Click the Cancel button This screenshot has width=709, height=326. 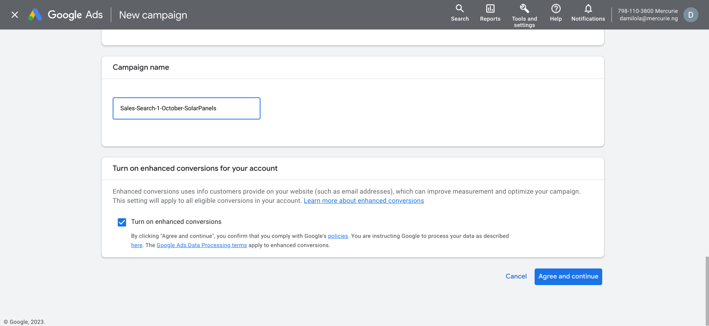pyautogui.click(x=516, y=276)
